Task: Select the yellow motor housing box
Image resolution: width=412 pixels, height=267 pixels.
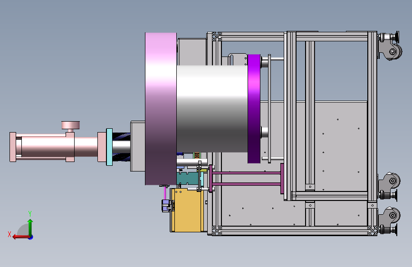Action: [x=188, y=210]
